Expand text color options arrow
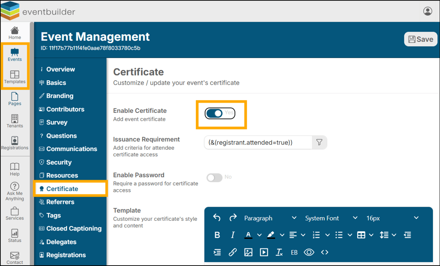 pyautogui.click(x=259, y=235)
